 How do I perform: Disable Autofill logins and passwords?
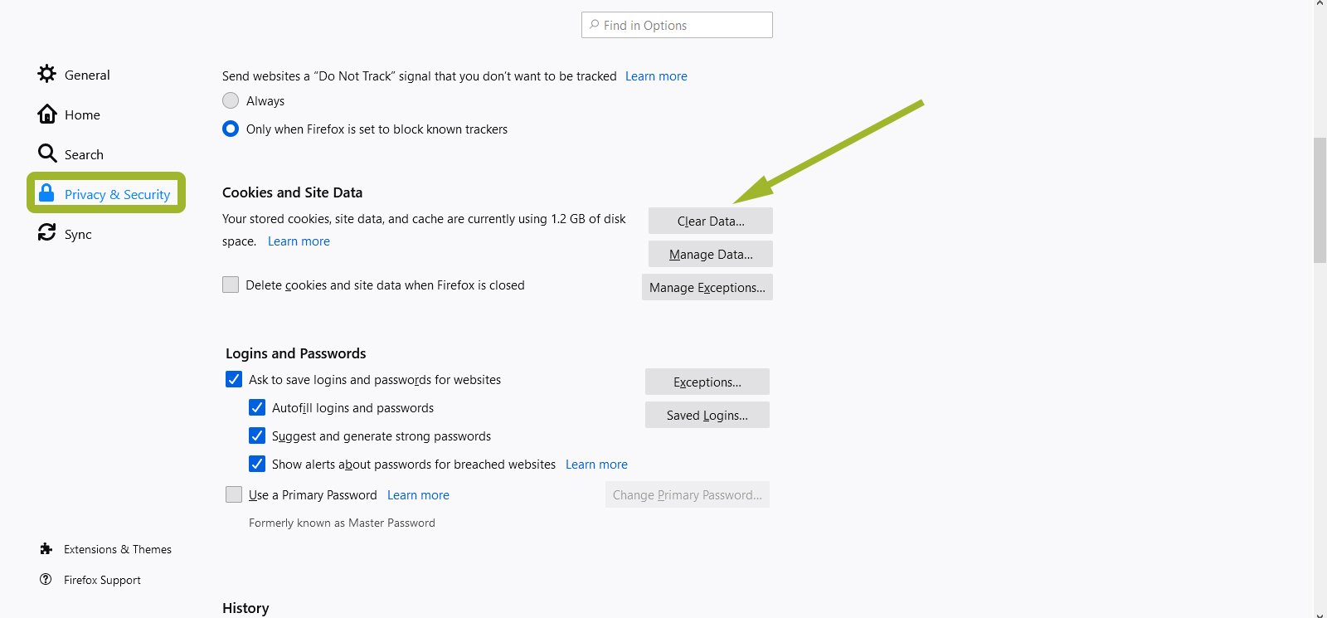point(257,408)
